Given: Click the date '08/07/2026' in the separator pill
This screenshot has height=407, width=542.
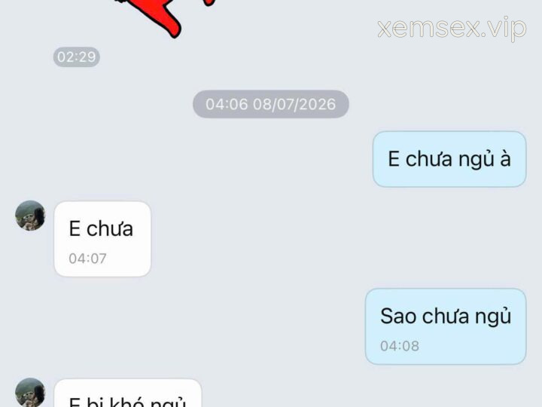Looking at the screenshot, I should point(294,104).
